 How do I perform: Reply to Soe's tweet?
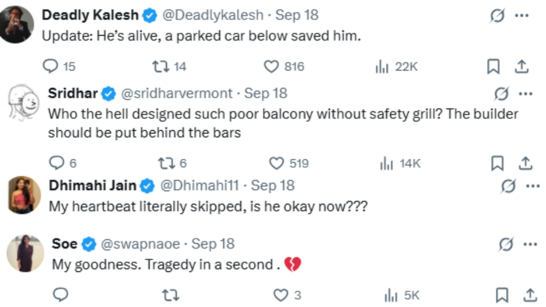61,295
